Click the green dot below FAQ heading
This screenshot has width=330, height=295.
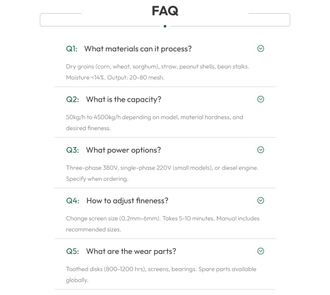(x=165, y=26)
